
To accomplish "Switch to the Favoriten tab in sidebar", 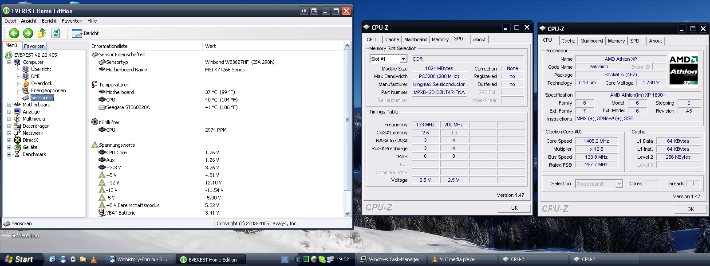I will pos(34,46).
